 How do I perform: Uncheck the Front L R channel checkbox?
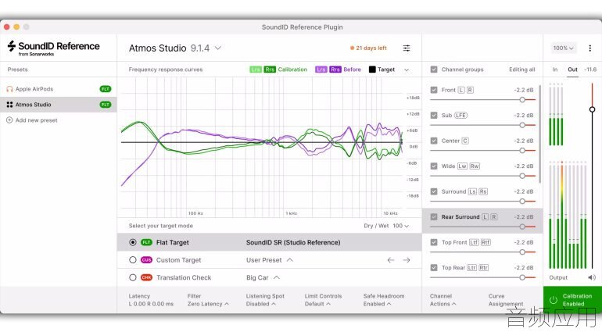[x=434, y=90]
